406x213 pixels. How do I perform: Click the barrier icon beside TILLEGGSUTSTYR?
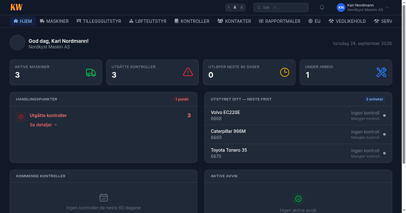click(x=79, y=21)
